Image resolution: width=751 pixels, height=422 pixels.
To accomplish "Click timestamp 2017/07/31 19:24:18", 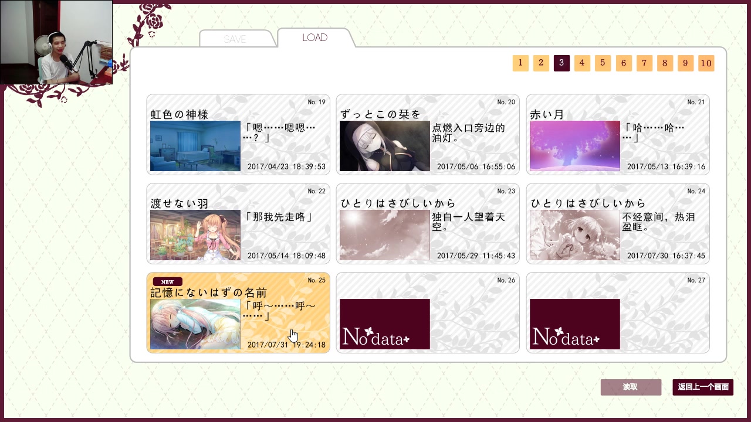I will [286, 345].
